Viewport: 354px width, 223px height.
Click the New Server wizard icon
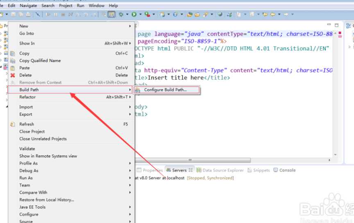pyautogui.click(x=162, y=14)
